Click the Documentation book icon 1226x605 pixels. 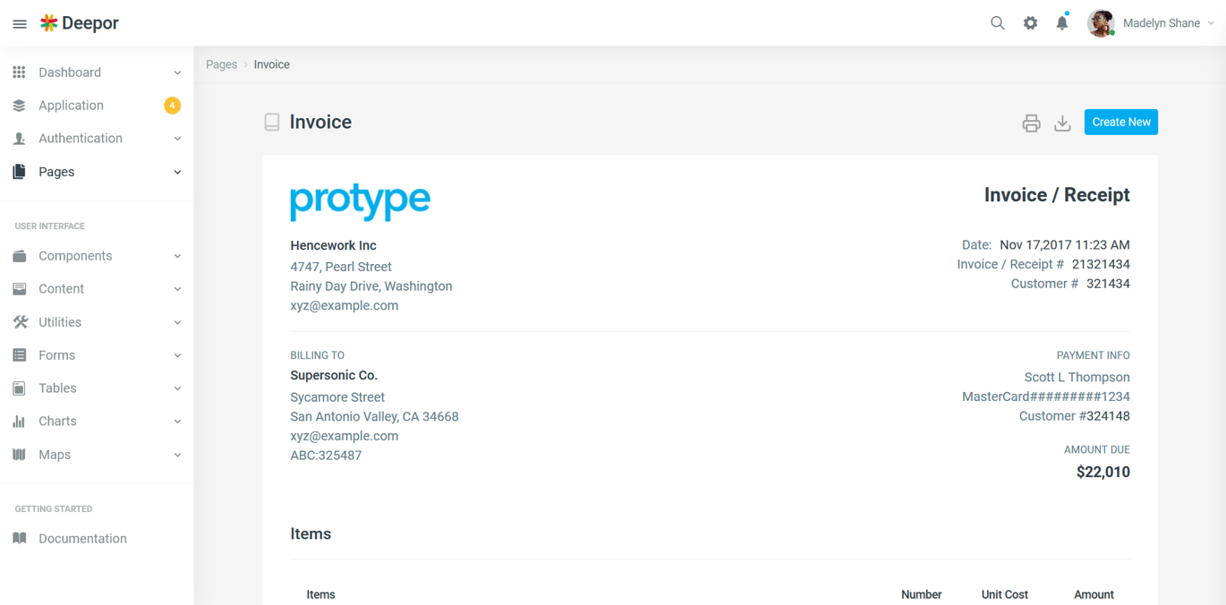click(x=19, y=539)
